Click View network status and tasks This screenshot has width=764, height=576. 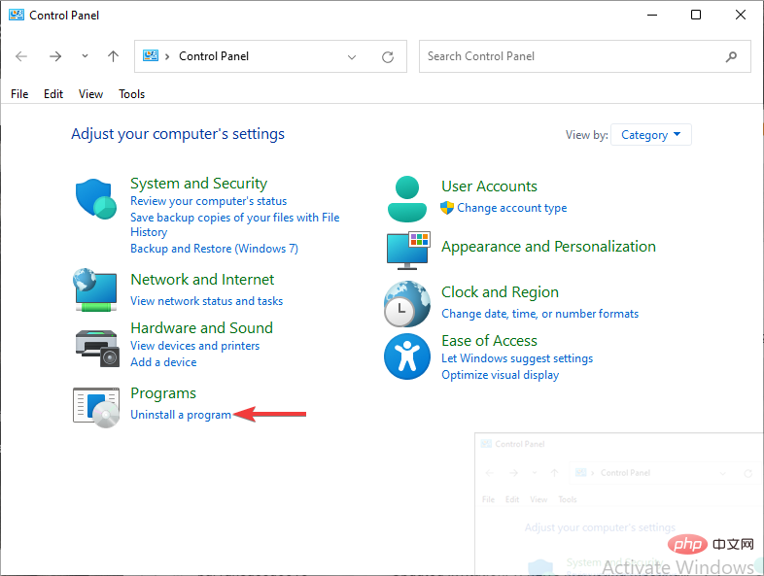pos(207,301)
